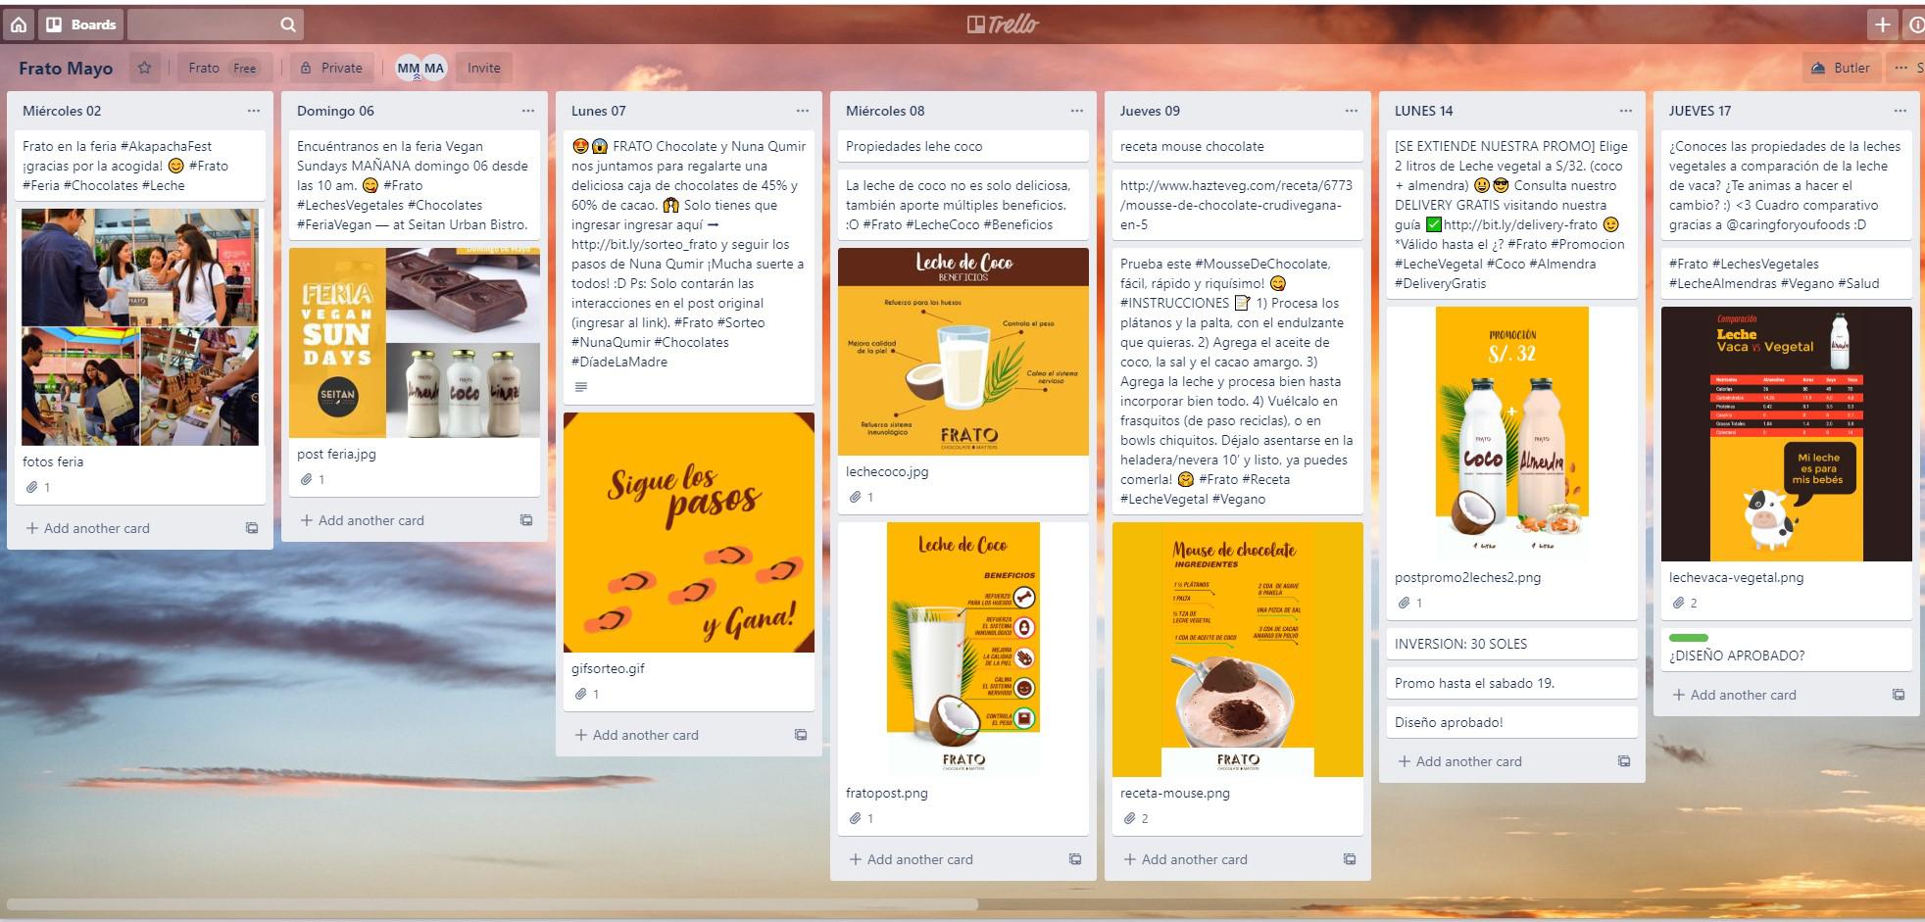Click the magnifier icon in the search box
This screenshot has width=1925, height=922.
coord(287,24)
